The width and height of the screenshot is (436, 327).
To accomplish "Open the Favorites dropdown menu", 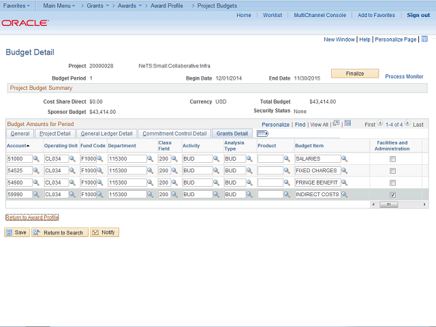I will click(16, 5).
